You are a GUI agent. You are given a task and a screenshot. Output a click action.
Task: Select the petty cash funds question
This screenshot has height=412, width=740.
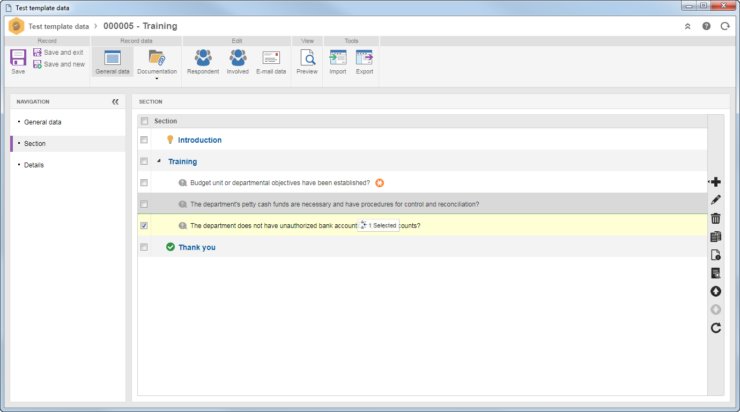tap(335, 204)
